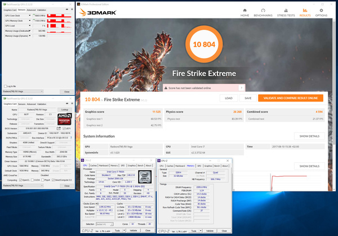Image resolution: width=338 pixels, height=236 pixels.
Task: Open Graphics Card tab in GPU-Z Sensors window
Action: (x=10, y=10)
